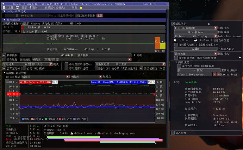Click the GPU orange usage bar
Image resolution: width=243 pixels, height=150 pixels.
tap(157, 43)
